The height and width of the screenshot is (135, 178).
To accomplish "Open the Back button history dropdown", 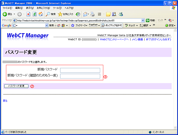I will tap(14, 14).
